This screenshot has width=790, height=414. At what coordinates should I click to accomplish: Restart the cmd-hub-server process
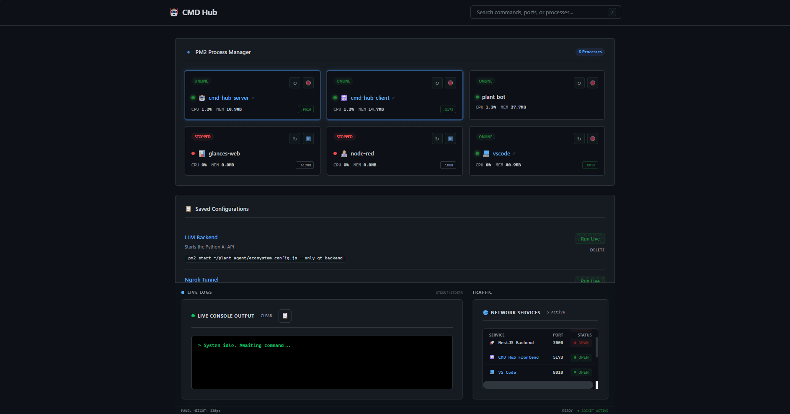pyautogui.click(x=295, y=83)
